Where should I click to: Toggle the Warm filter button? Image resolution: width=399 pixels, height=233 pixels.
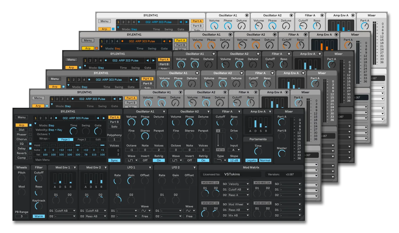tap(39, 216)
